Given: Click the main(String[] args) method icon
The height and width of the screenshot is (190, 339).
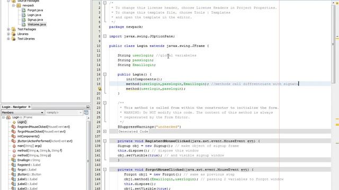Looking at the screenshot, I should click(14, 146).
